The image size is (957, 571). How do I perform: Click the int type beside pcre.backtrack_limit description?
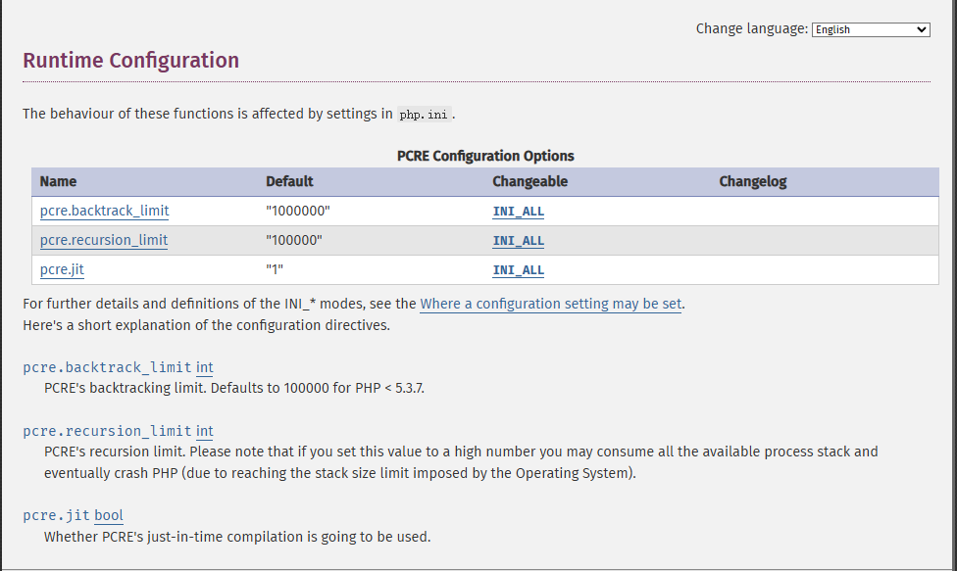click(204, 367)
